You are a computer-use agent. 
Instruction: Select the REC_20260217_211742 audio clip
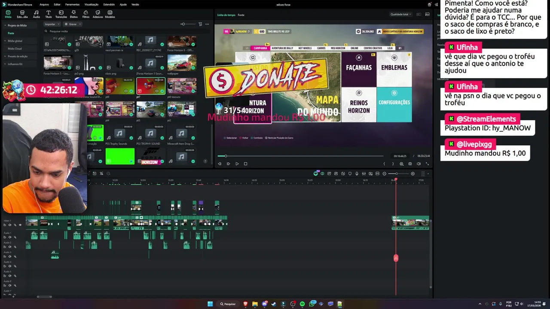tap(151, 42)
